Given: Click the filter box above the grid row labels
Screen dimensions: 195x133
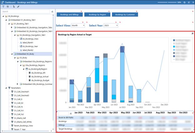Looking at the screenshot, I should tap(63, 113).
